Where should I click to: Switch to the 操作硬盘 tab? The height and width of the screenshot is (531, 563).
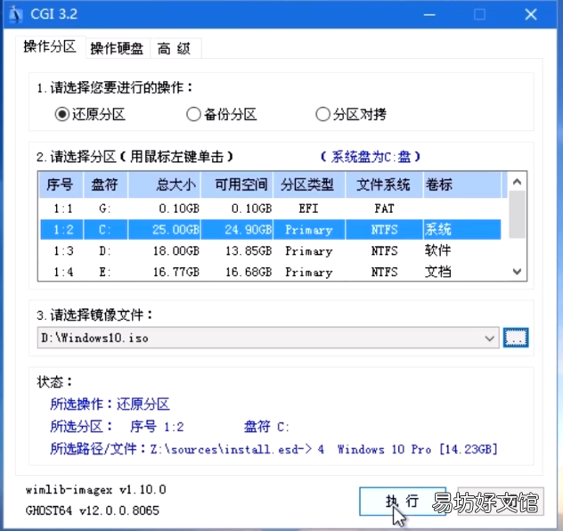(x=117, y=48)
